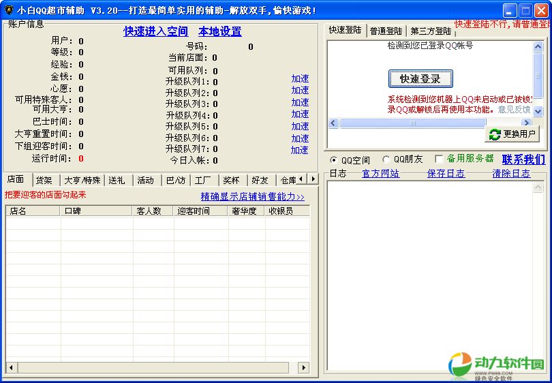Click the 店名 column header

click(33, 211)
